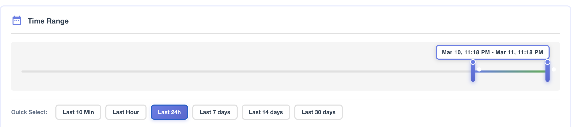
Task: Grab the start time slider handle bar
Action: tap(473, 73)
